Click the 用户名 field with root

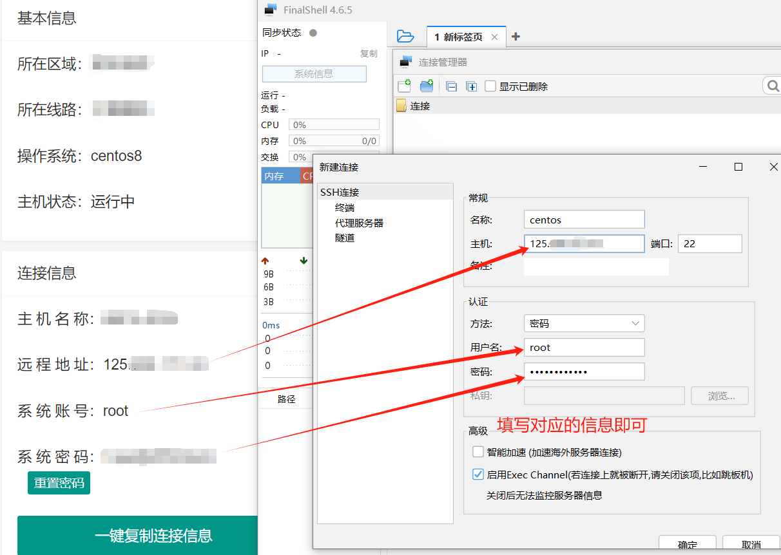click(584, 347)
